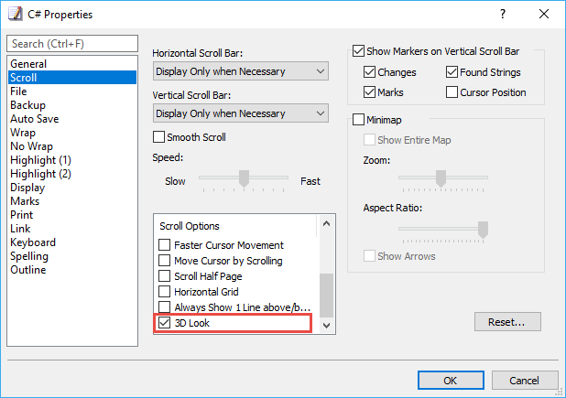Enable Horizontal Grid option
The height and width of the screenshot is (398, 566).
tap(164, 291)
